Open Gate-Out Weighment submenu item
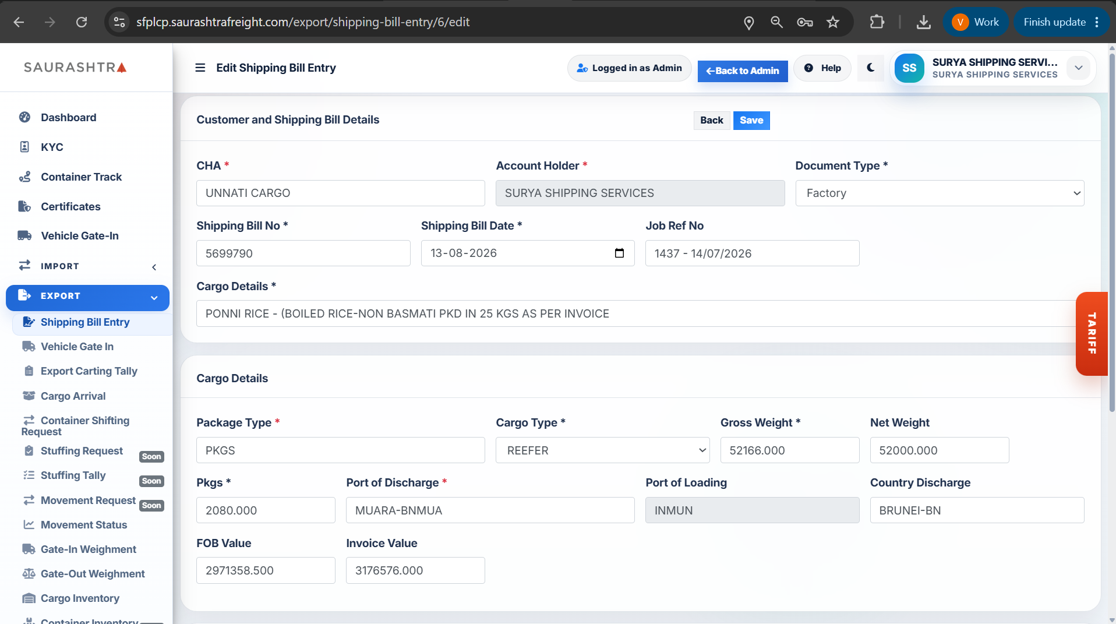Viewport: 1116px width, 624px height. tap(93, 574)
